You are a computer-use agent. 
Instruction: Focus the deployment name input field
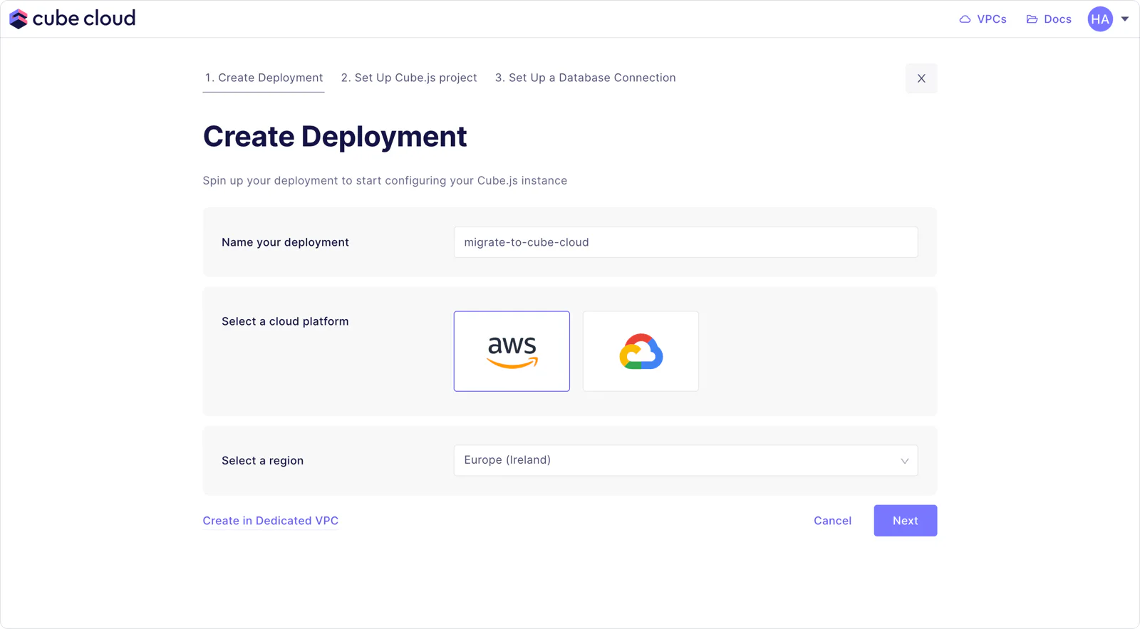tap(685, 242)
